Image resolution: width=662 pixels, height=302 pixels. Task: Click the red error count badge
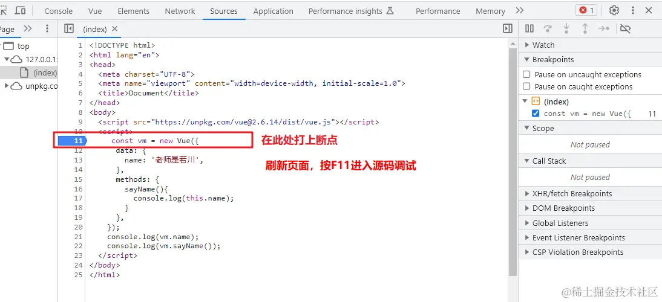click(586, 10)
